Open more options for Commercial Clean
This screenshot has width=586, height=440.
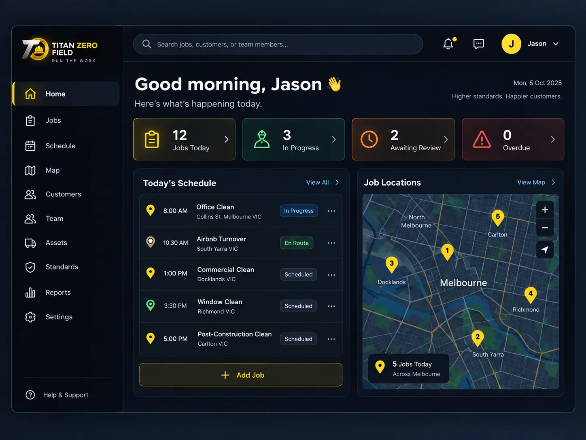[x=331, y=275]
